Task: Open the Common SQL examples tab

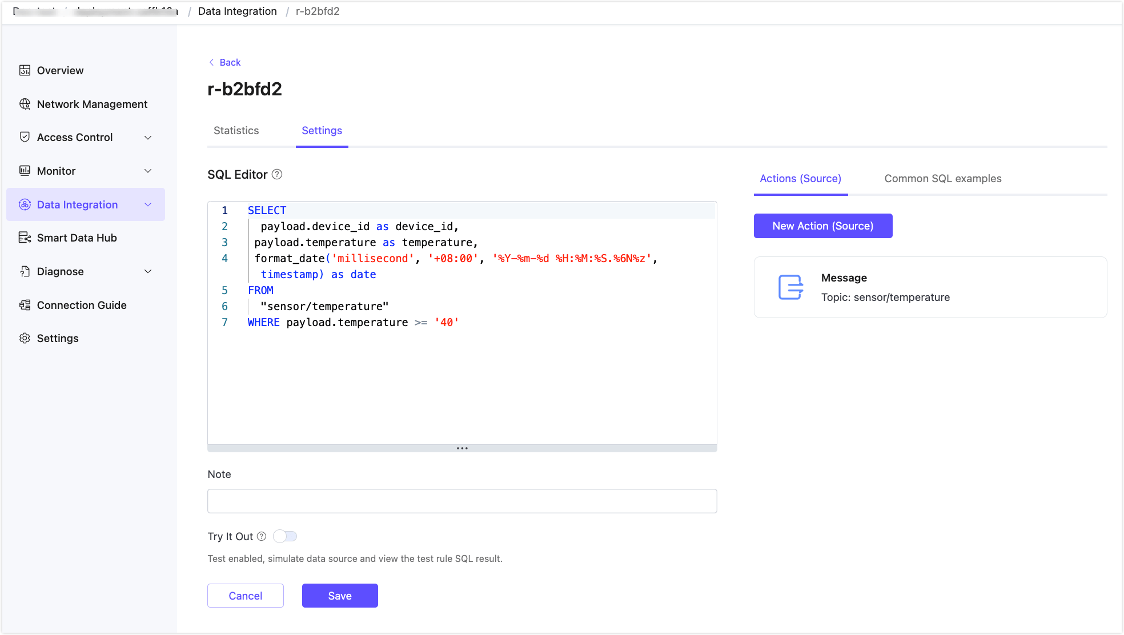Action: [942, 179]
